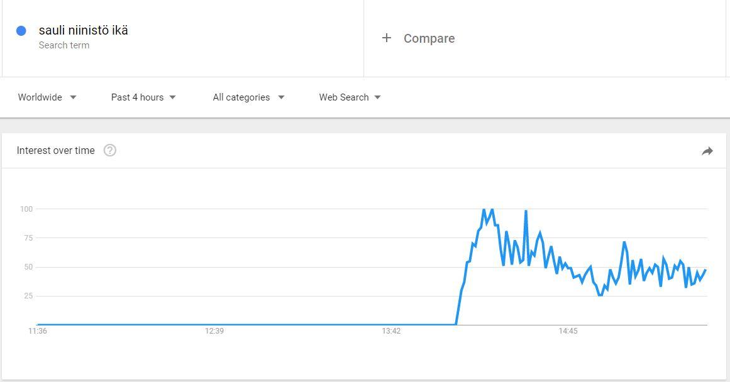Click the 13:42 time axis label
The height and width of the screenshot is (382, 730).
pos(391,331)
